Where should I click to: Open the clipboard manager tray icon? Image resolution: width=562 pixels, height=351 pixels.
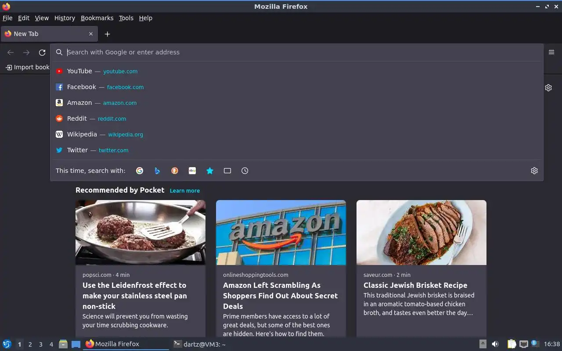pos(512,344)
